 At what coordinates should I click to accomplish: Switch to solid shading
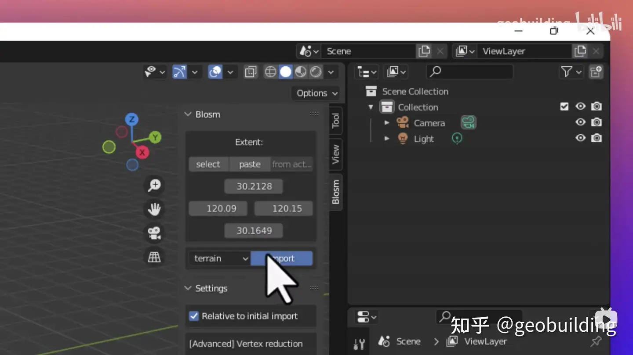tap(286, 72)
